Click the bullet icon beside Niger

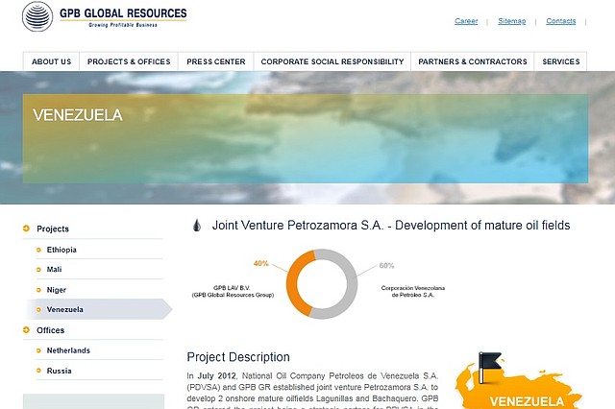[x=38, y=290]
